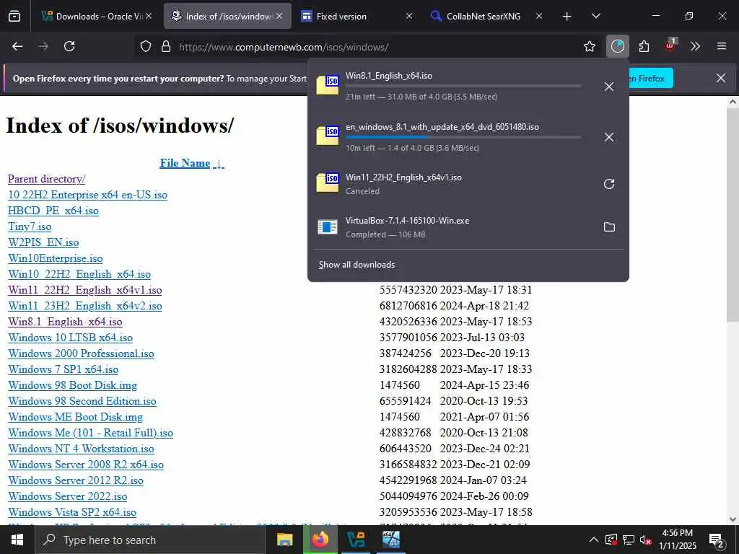The width and height of the screenshot is (739, 554).
Task: Open the Parent directory link
Action: point(46,179)
